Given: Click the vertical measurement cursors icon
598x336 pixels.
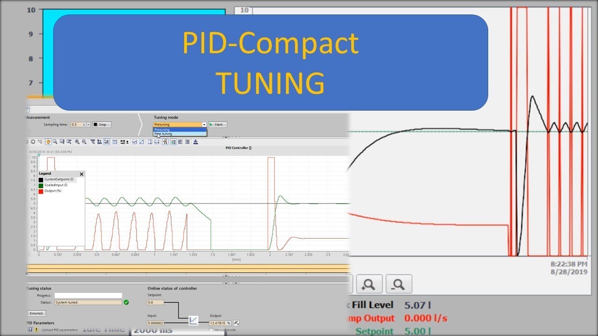Looking at the screenshot, I should pyautogui.click(x=150, y=142).
